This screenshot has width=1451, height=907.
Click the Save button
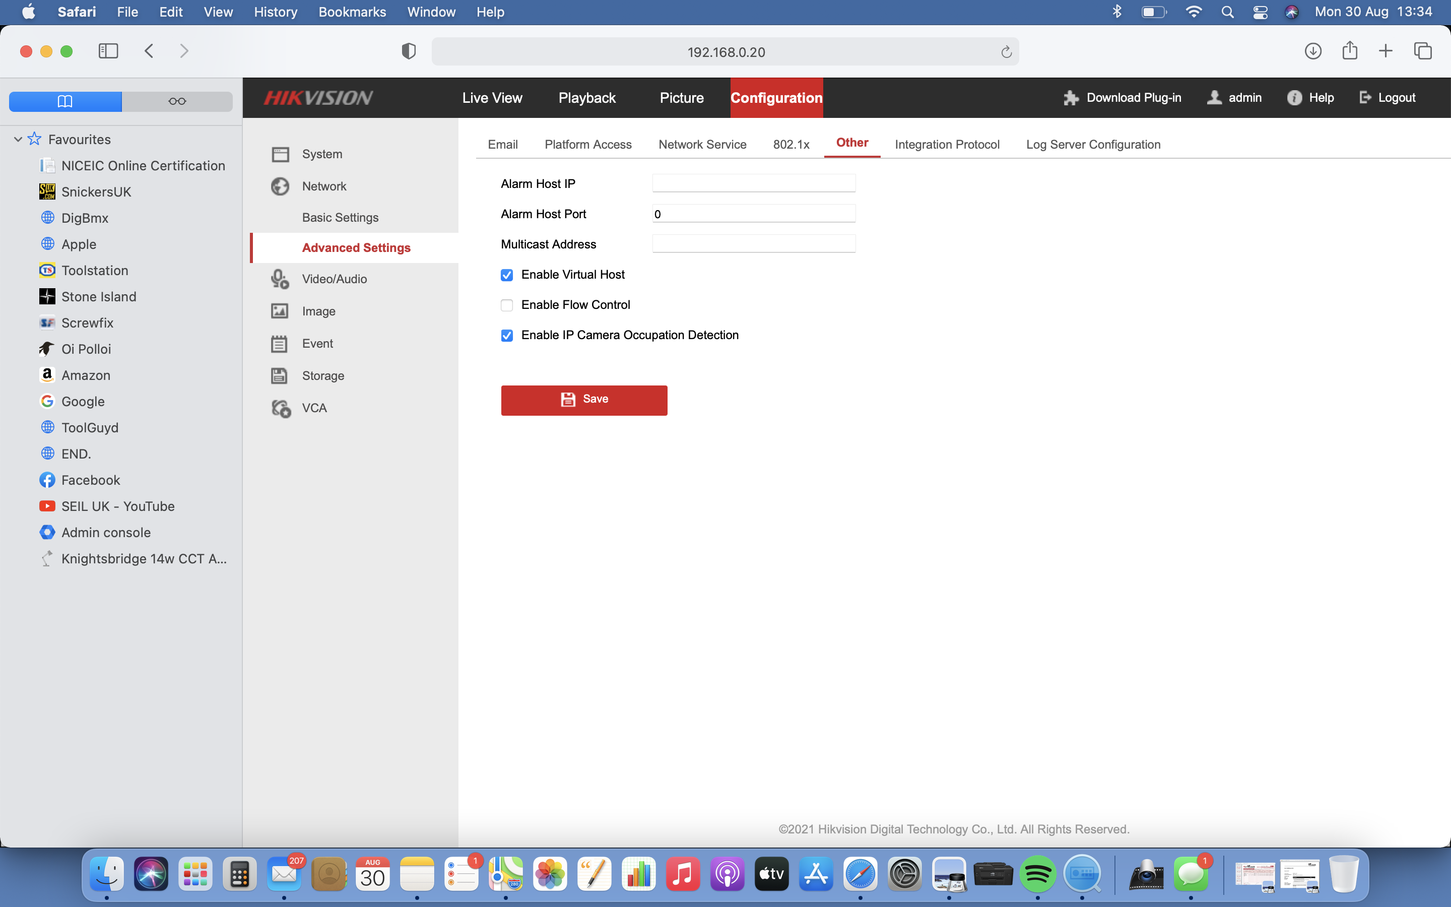(584, 400)
